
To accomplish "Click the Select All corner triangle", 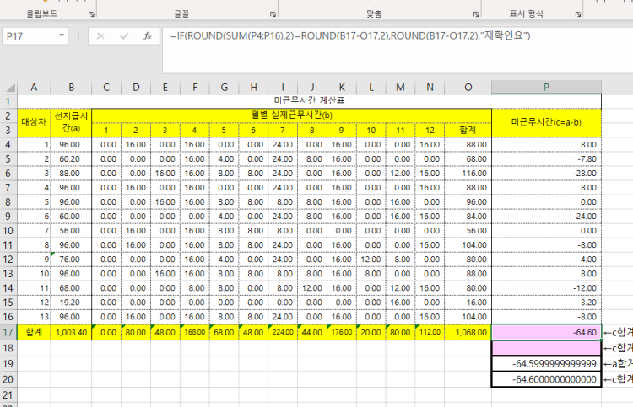I will (9, 86).
